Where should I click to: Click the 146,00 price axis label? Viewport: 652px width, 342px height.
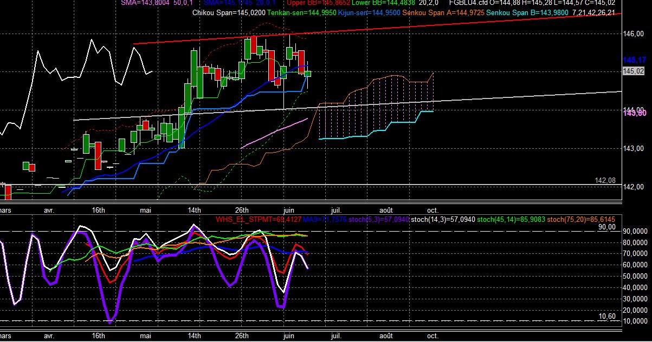(x=634, y=34)
